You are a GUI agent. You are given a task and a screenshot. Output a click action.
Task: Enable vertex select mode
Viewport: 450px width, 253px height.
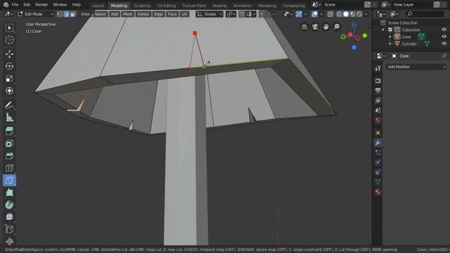(x=60, y=14)
